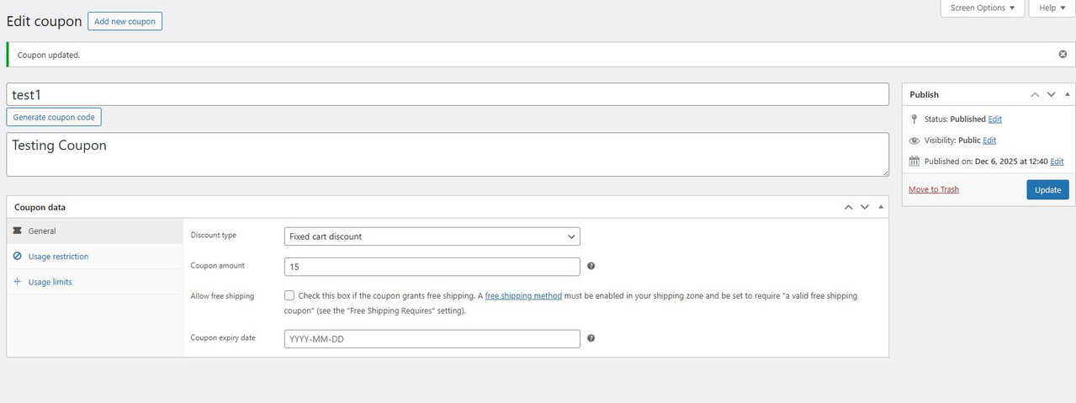Switch to the General tab

tap(94, 231)
